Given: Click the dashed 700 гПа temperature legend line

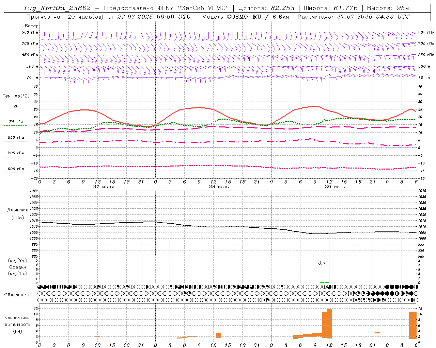Looking at the screenshot, I should 15,157.
